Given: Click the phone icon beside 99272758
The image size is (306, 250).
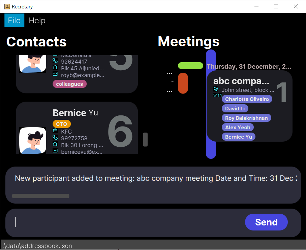Looking at the screenshot, I should (55, 137).
